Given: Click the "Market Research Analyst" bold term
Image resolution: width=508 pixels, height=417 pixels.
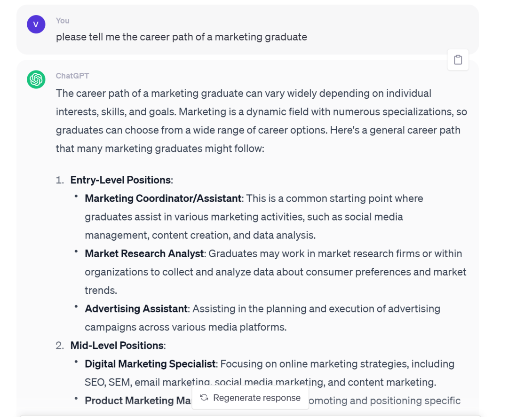Looking at the screenshot, I should point(144,253).
